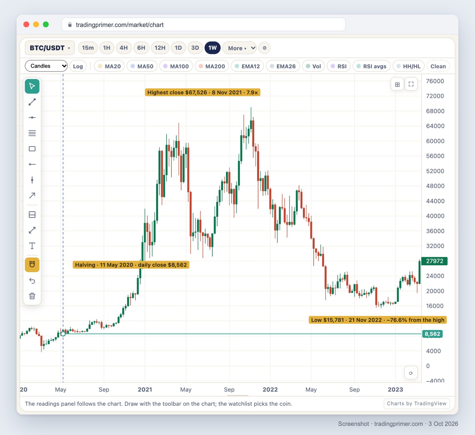Pick the diagonal arrow drawing tool
The height and width of the screenshot is (435, 475).
click(32, 195)
